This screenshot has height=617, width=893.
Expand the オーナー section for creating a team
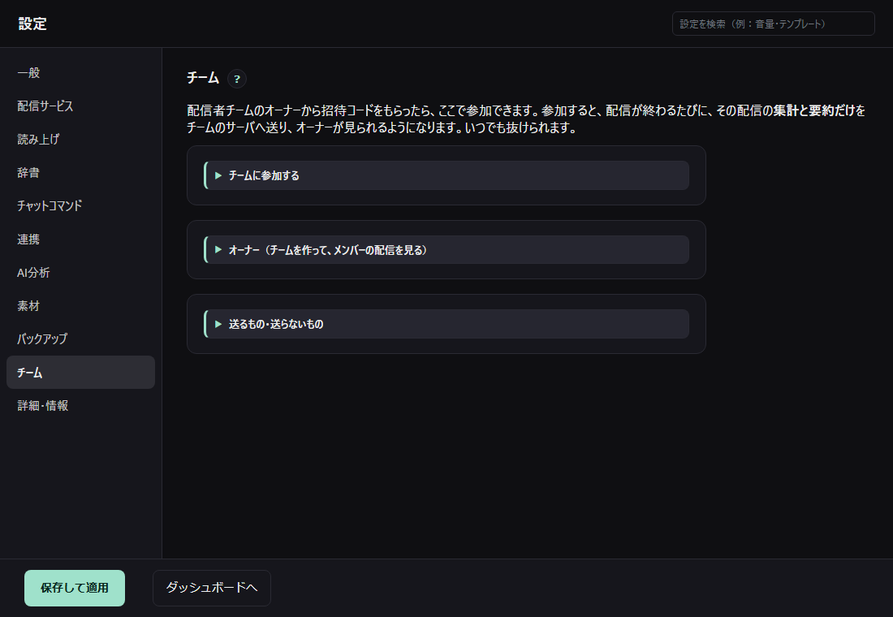tap(446, 249)
